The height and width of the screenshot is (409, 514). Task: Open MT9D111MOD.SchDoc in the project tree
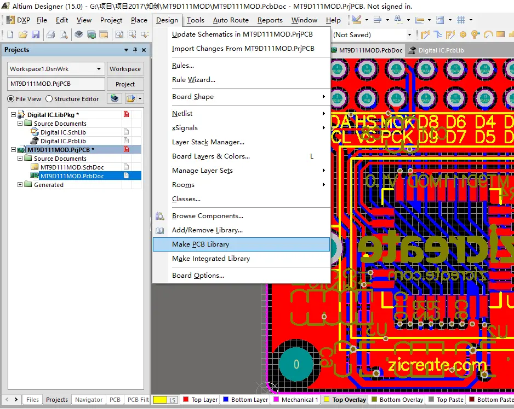[72, 167]
